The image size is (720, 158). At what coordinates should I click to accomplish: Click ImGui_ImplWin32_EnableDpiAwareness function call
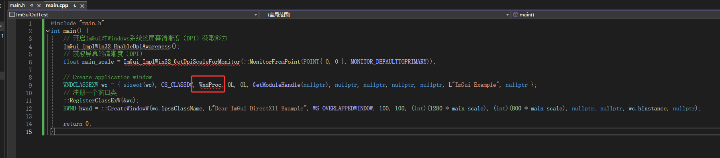(117, 46)
